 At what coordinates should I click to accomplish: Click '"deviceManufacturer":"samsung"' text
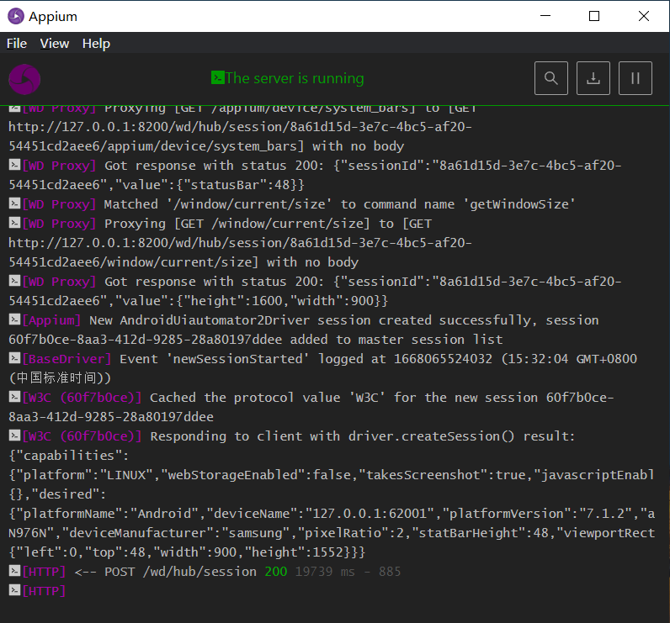point(176,533)
